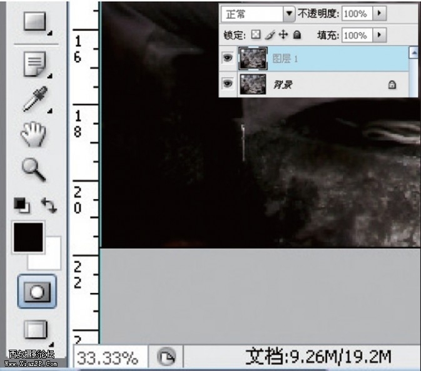The width and height of the screenshot is (421, 371).
Task: Click the 33.33% zoom level field
Action: (x=109, y=358)
